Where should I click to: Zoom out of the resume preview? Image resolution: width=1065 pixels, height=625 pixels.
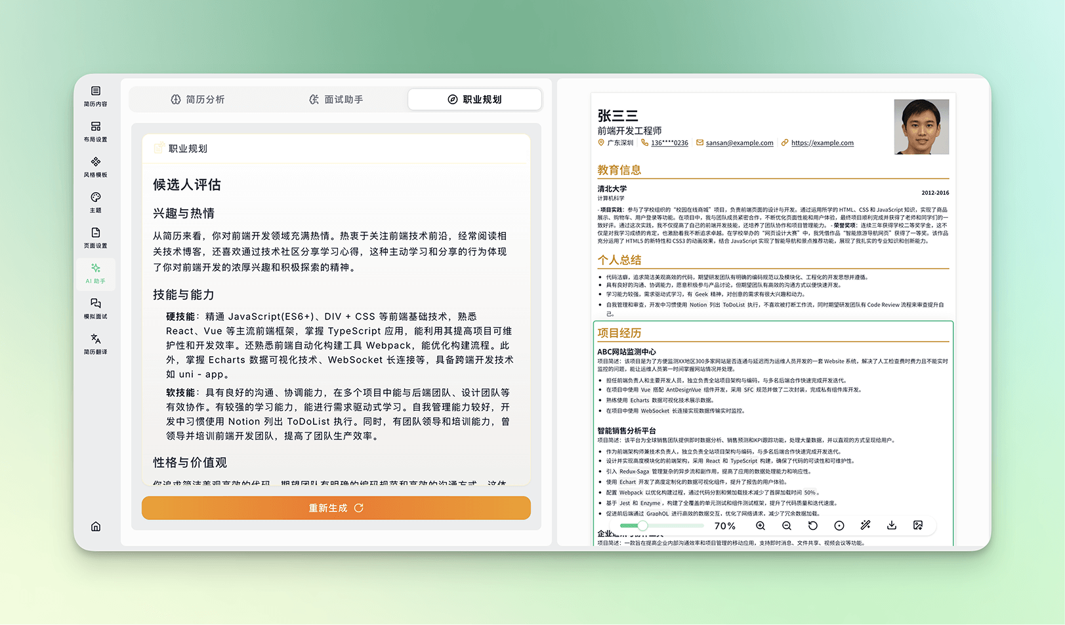click(787, 526)
